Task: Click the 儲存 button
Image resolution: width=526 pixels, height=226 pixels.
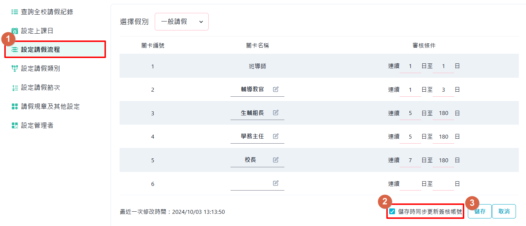Action: [480, 211]
